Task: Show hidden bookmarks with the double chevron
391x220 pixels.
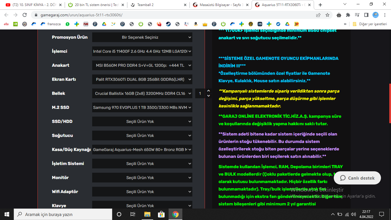Action: [x=345, y=24]
